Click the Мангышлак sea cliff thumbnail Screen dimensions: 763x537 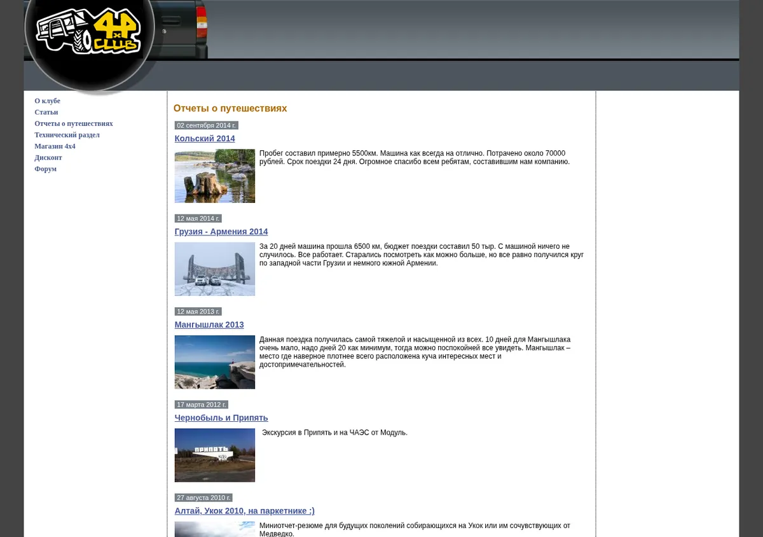215,362
